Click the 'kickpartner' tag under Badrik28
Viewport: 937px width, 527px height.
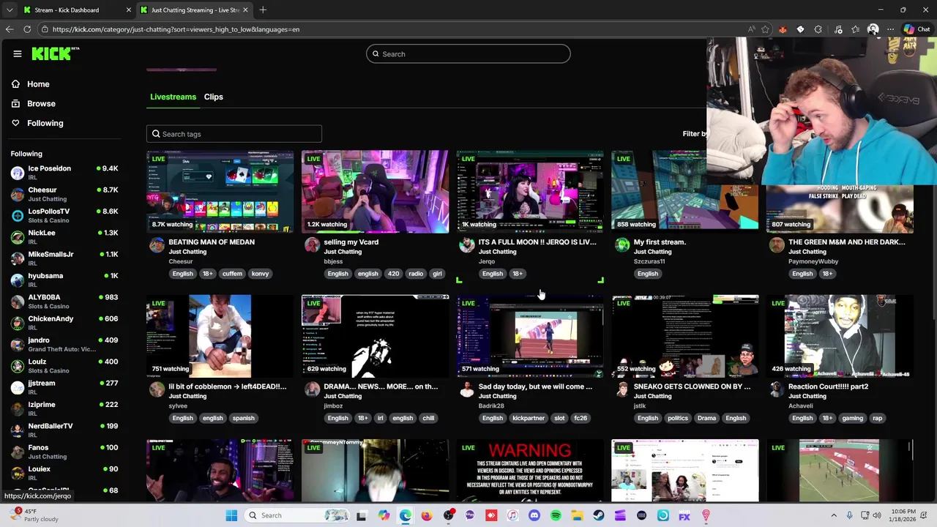pyautogui.click(x=529, y=418)
